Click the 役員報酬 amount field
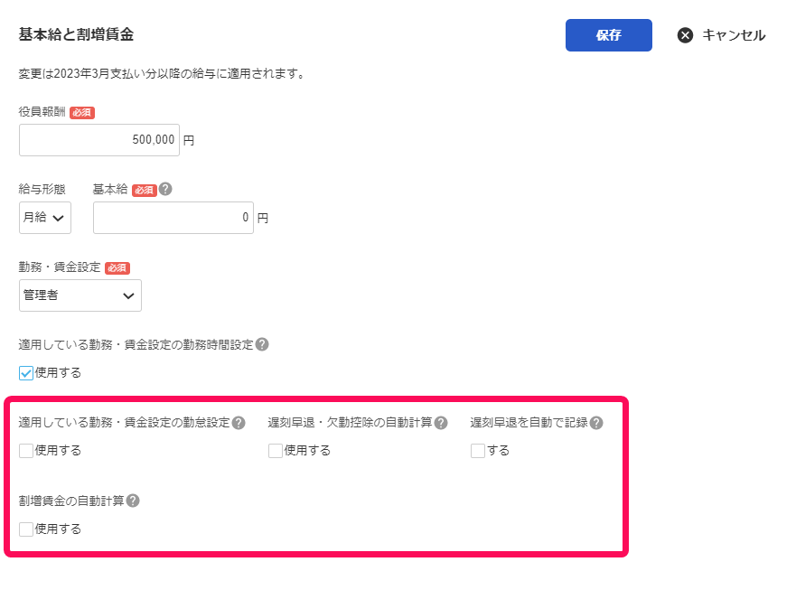Viewport: 796px width, 590px height. [x=99, y=140]
